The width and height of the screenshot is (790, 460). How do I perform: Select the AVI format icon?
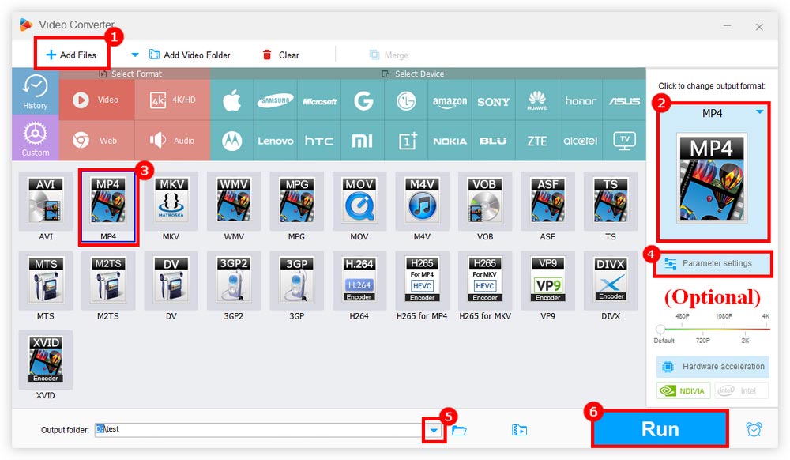(45, 201)
